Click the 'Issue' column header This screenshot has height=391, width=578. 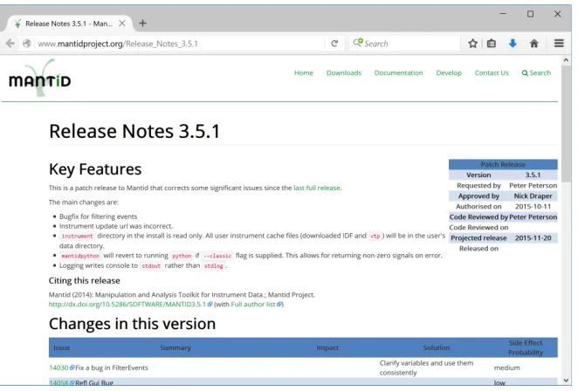(x=62, y=347)
